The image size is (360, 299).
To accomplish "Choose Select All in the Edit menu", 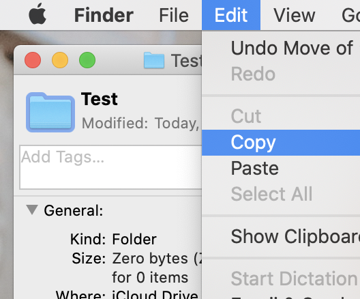I will [281, 194].
